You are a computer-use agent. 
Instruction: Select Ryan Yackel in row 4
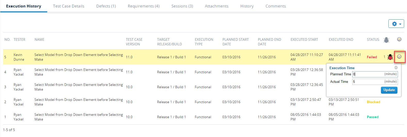click(x=18, y=72)
